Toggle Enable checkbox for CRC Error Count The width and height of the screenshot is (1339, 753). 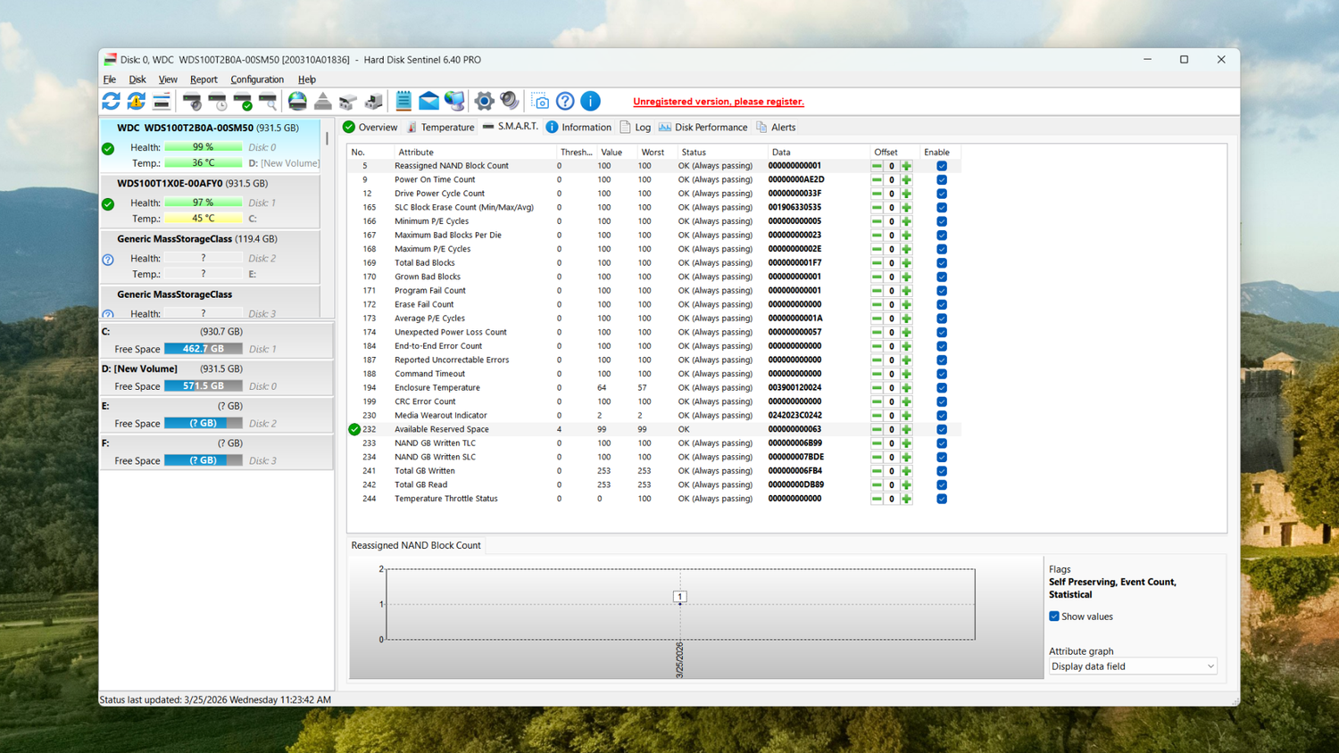coord(942,401)
